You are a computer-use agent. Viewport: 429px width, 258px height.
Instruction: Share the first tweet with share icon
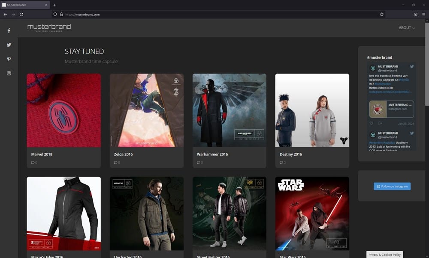pyautogui.click(x=380, y=123)
